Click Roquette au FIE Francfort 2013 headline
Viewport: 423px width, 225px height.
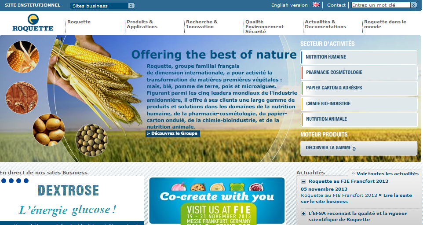[x=348, y=181]
